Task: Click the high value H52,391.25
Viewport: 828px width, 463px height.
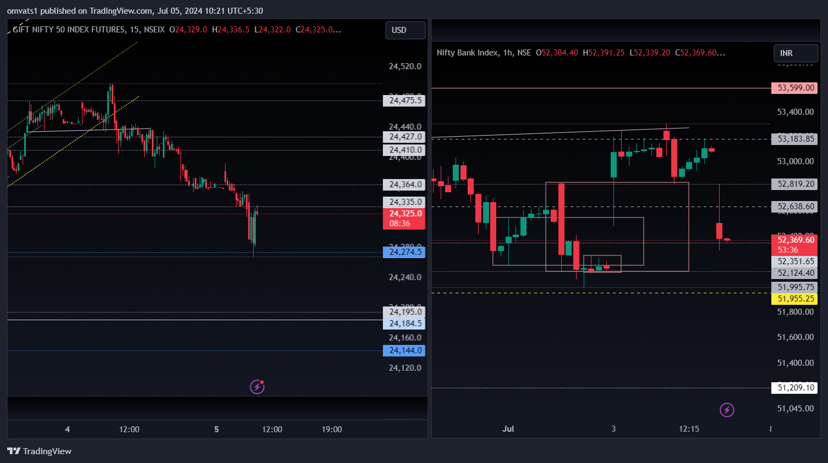Action: coord(603,53)
